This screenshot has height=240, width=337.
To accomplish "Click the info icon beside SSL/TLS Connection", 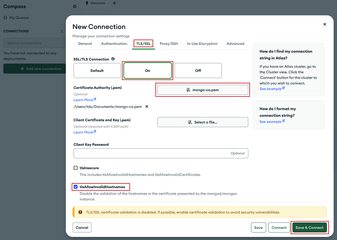I will (113, 59).
